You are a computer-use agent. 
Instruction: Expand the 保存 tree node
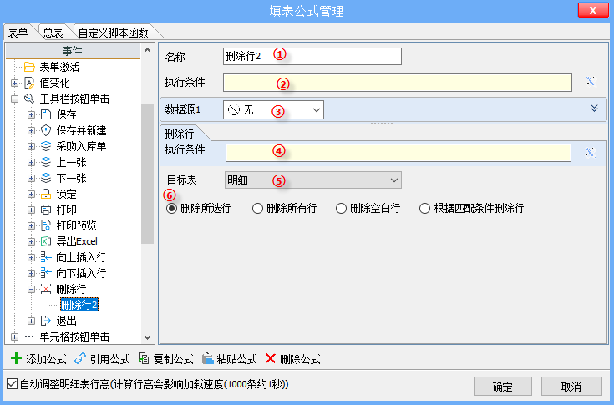[31, 114]
